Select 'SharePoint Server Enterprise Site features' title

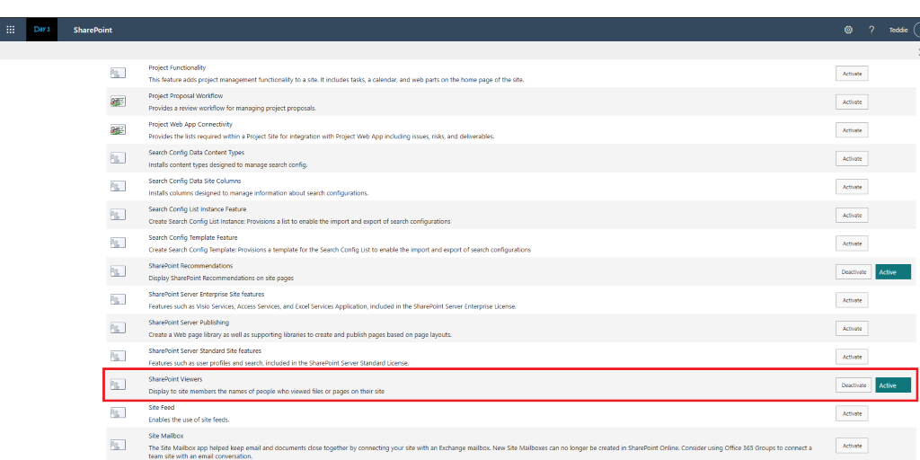(x=207, y=294)
